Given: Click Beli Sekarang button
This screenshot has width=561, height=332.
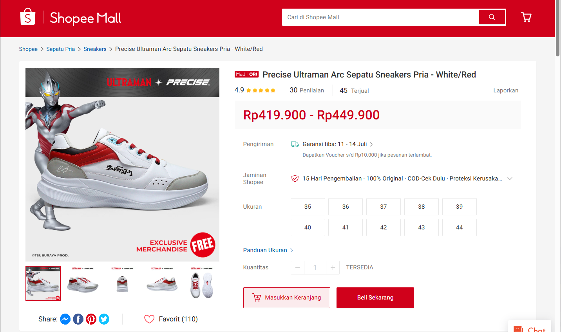Looking at the screenshot, I should point(375,298).
